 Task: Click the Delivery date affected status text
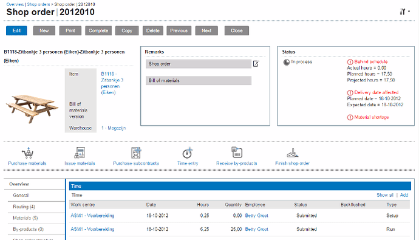coord(376,93)
